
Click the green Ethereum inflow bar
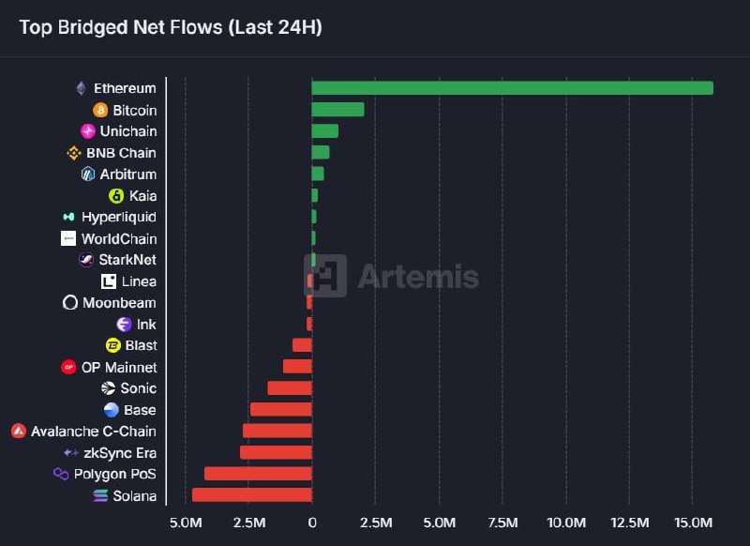click(x=512, y=88)
